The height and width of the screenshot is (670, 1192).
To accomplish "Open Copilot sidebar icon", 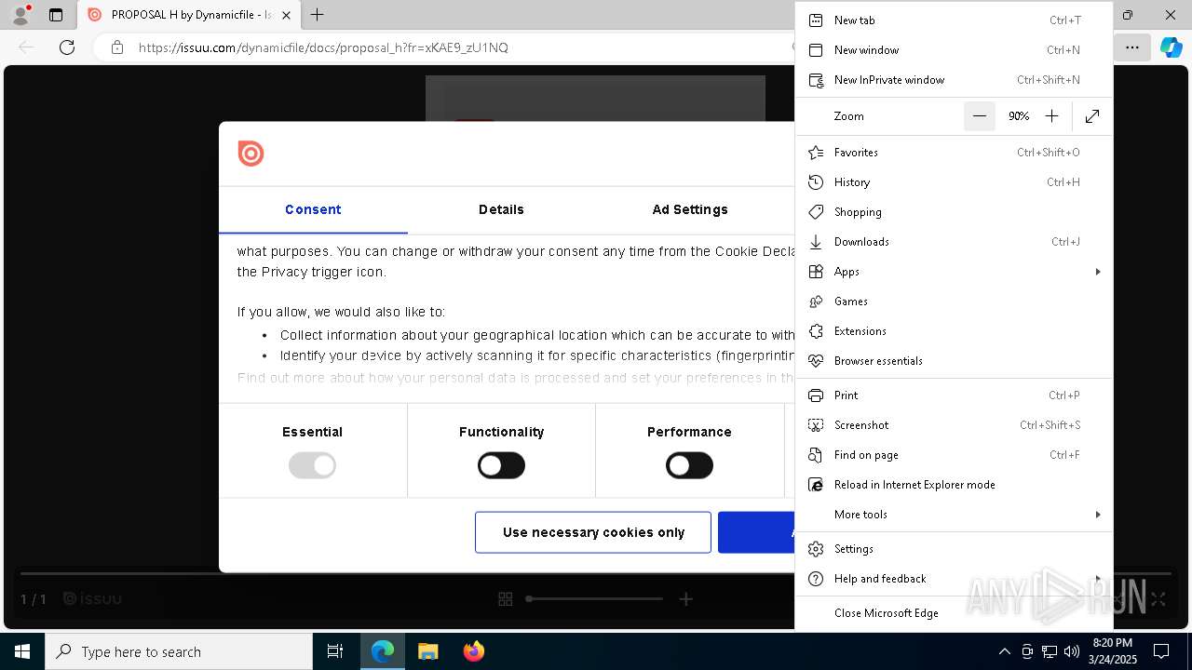I will coord(1171,47).
